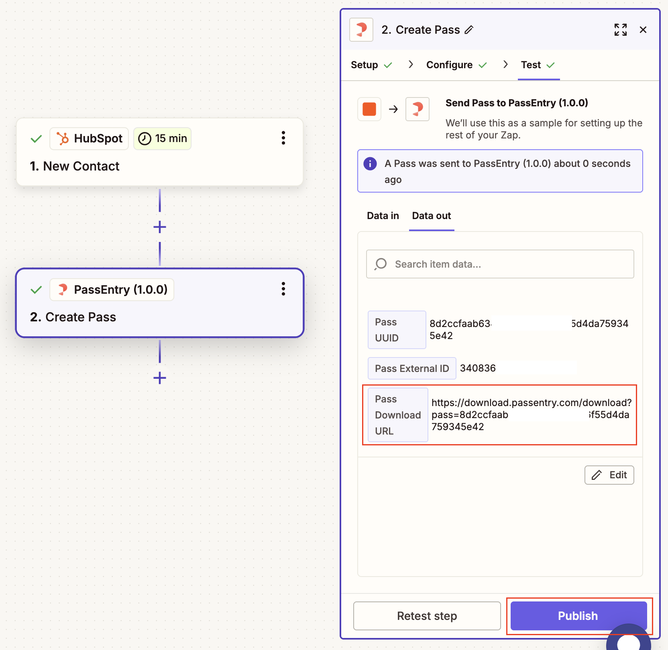Rename step with the pencil icon
The height and width of the screenshot is (650, 668).
(x=469, y=30)
